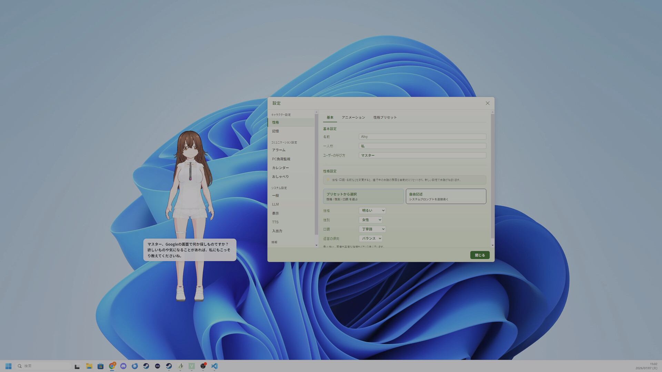Screen dimensions: 662x372
Task: Click the システム設定 sidebar group label
Action: (279, 188)
